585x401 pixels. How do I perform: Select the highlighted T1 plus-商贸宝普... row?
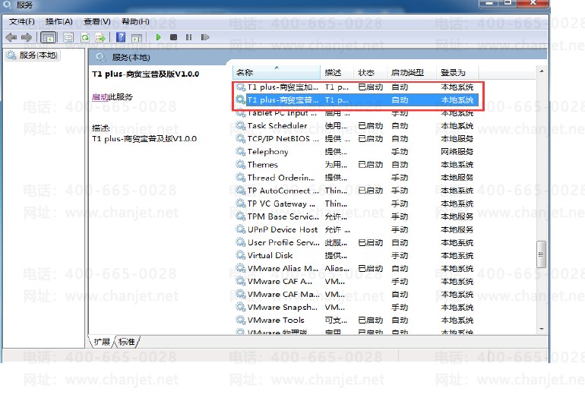coord(356,100)
